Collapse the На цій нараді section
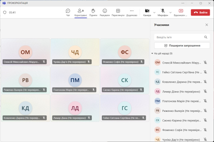This screenshot has width=214, height=142. [152, 54]
